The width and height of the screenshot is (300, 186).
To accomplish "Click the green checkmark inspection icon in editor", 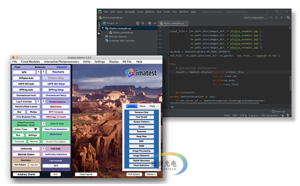I will pos(289,27).
